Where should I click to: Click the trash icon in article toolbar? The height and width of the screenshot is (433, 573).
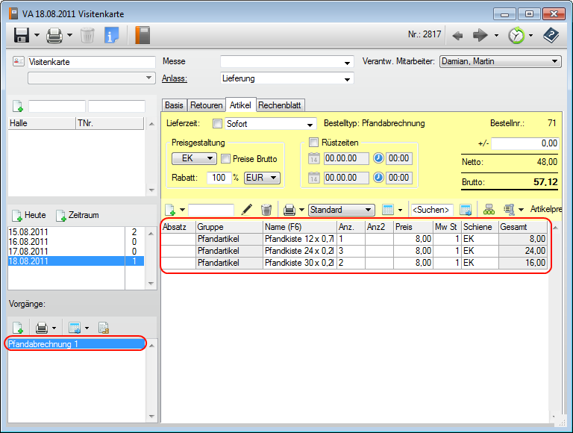click(266, 210)
